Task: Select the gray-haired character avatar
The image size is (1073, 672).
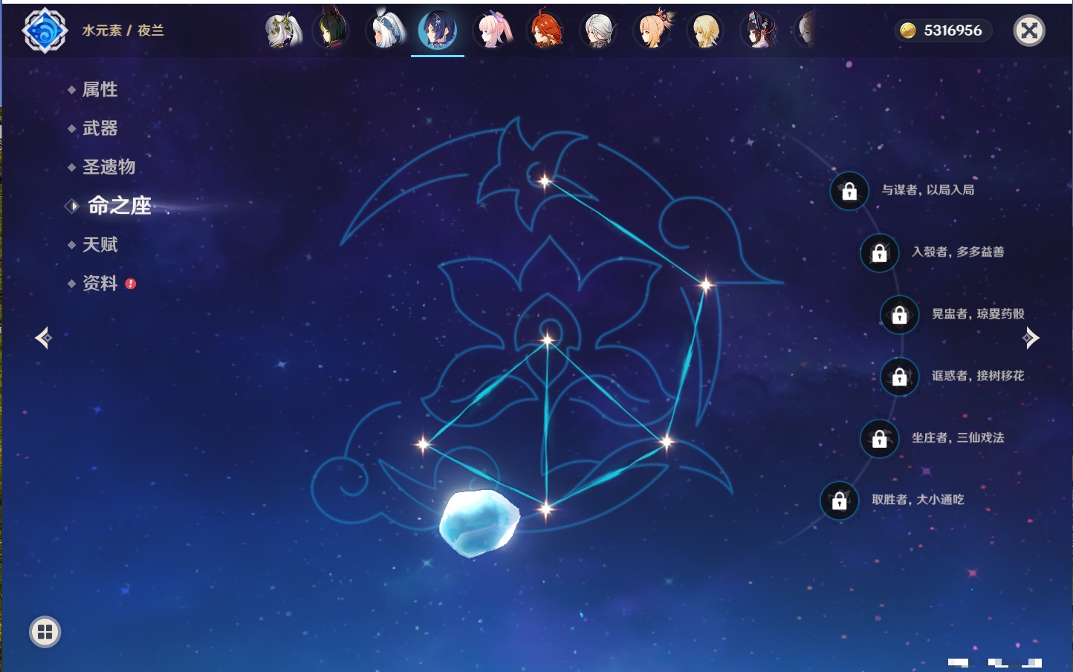Action: click(599, 30)
